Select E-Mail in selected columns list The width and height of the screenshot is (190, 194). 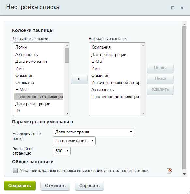[116, 62]
